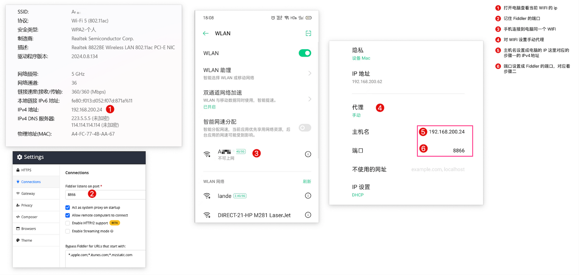Open WLAN 助理 via its chevron

pyautogui.click(x=310, y=73)
